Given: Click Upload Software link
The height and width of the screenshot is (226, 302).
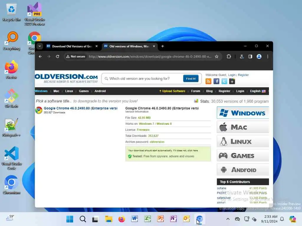Looking at the screenshot, I should coord(172,91).
